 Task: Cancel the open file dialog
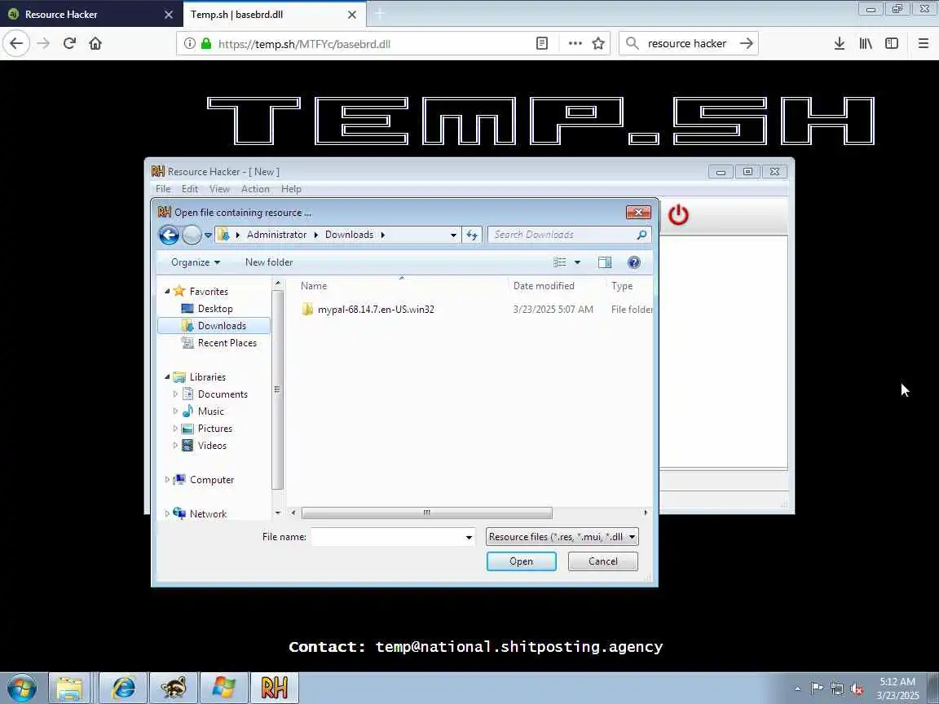pos(602,561)
